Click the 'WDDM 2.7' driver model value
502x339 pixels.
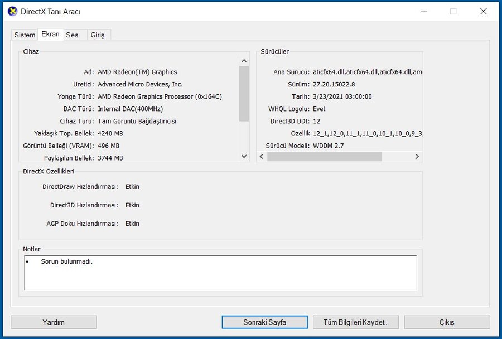click(328, 146)
